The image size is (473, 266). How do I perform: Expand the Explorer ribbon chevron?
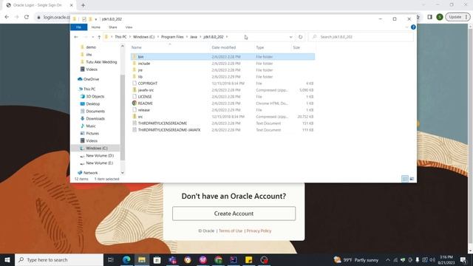tap(406, 27)
